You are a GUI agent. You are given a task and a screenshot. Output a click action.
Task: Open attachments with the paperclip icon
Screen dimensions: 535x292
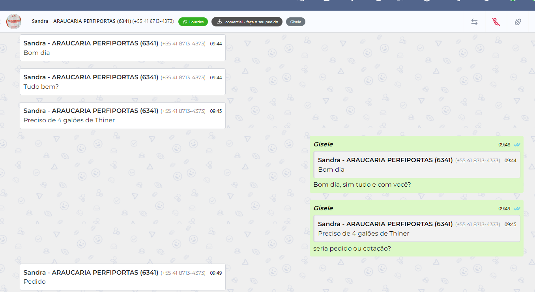point(518,22)
